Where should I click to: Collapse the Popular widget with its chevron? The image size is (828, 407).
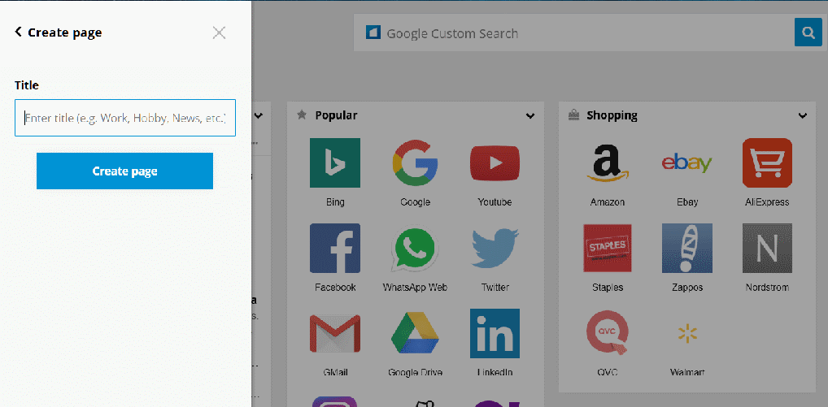(530, 116)
